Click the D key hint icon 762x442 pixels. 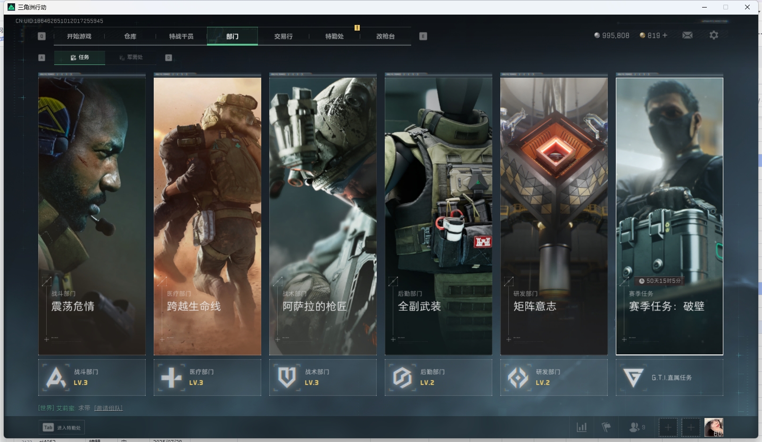[168, 57]
